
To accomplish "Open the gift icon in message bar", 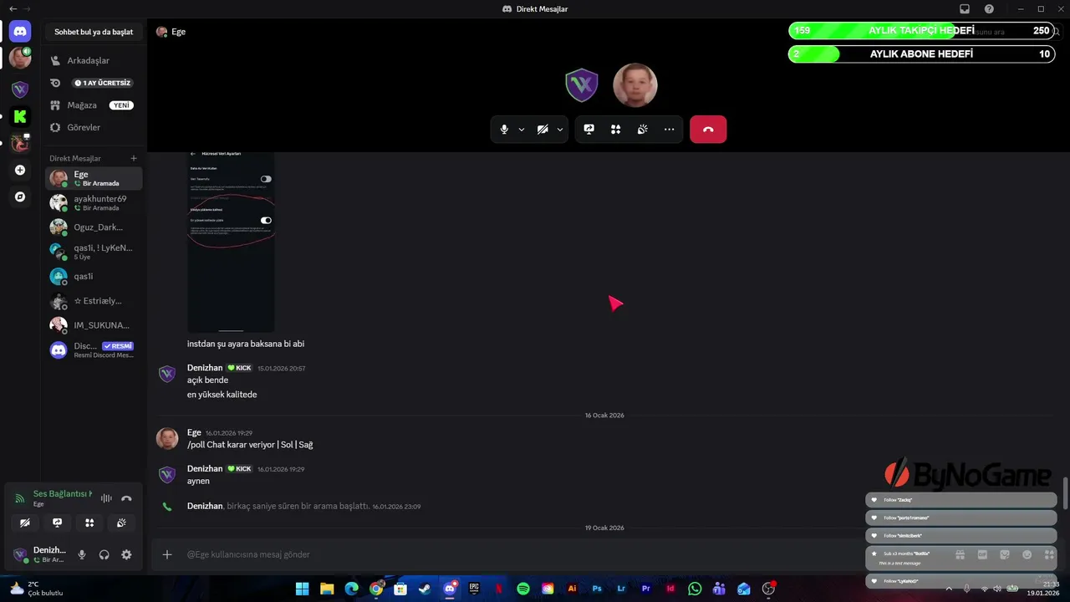I will point(960,554).
